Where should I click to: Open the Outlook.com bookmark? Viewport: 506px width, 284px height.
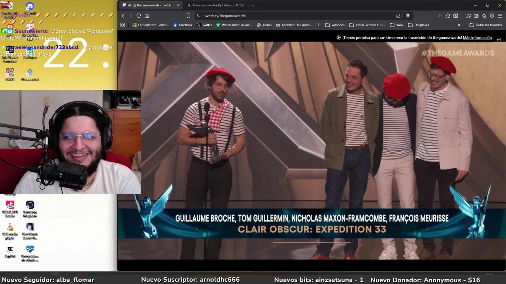(150, 25)
